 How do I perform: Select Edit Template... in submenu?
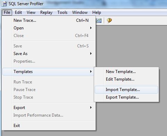[126, 79]
